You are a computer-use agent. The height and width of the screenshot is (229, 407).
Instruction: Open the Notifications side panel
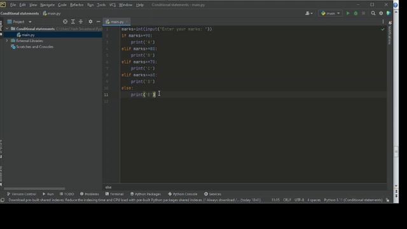pos(389,33)
